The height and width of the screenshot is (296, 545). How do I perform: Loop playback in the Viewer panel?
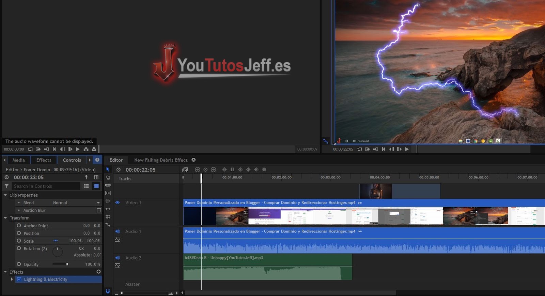pos(360,149)
